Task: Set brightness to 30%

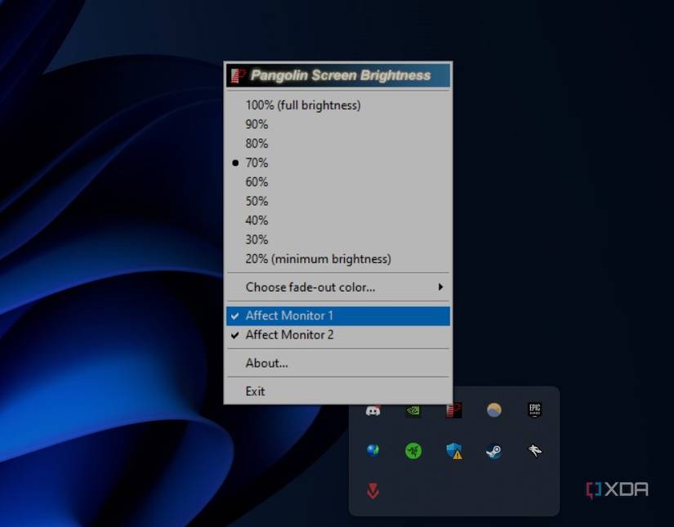Action: [x=338, y=240]
